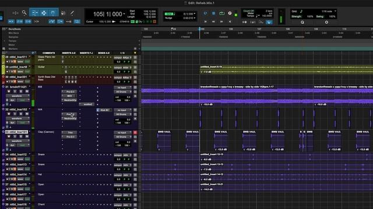Open Trim insert on track 33

click(x=69, y=133)
